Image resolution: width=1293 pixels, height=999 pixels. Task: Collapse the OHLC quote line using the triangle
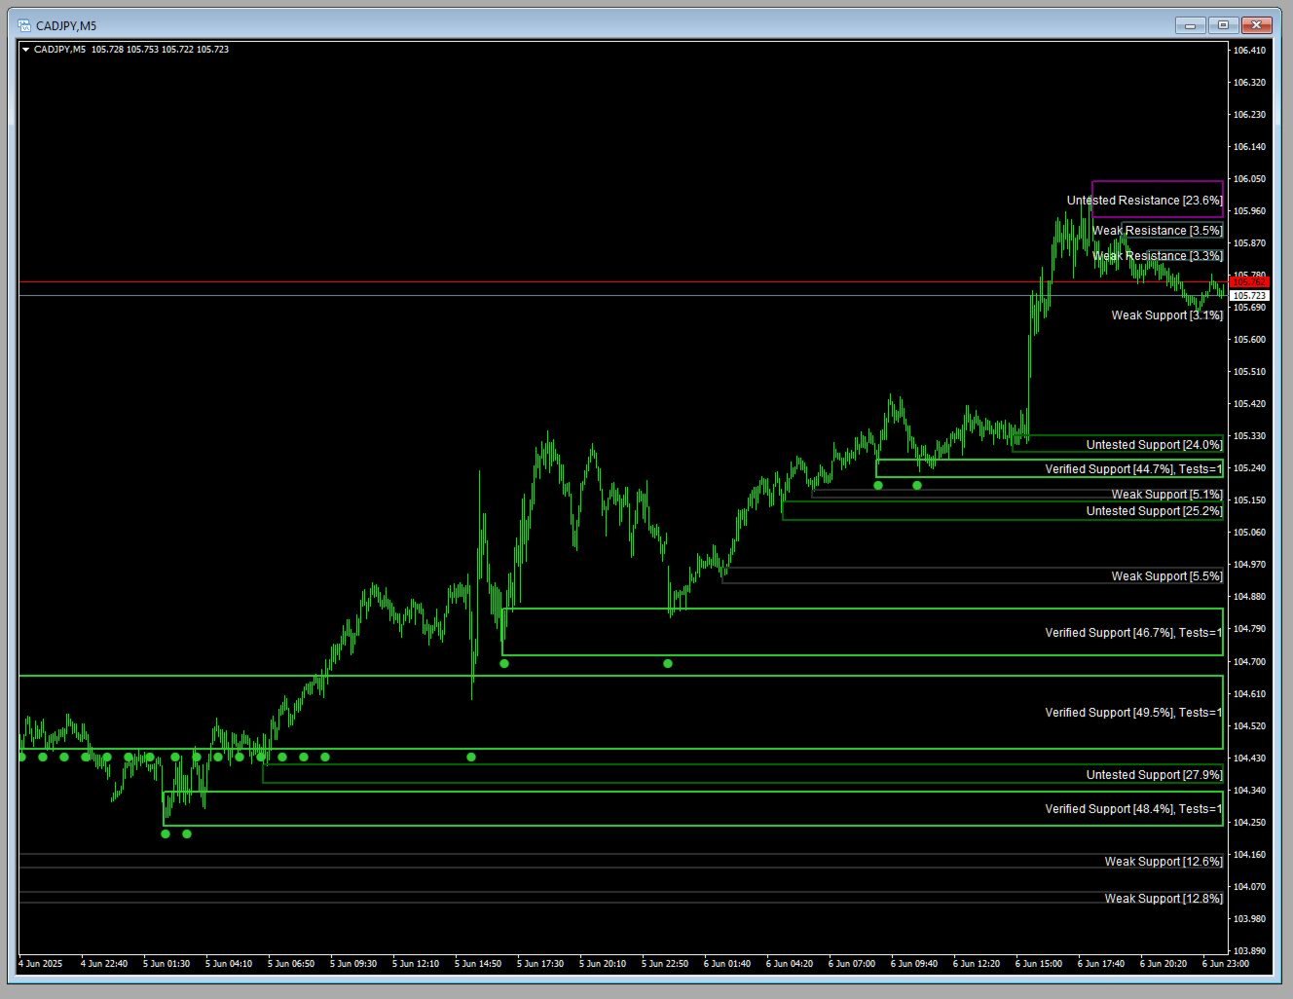(x=28, y=49)
